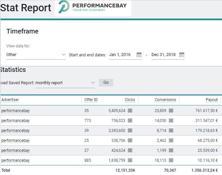
Task: Select Offer ID 39 cell
Action: click(x=86, y=130)
